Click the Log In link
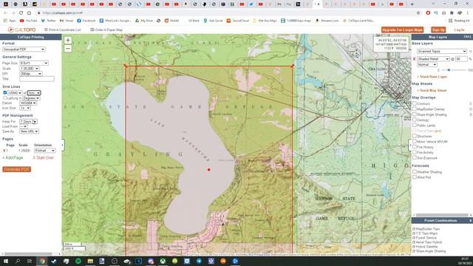This screenshot has width=473, height=266. [x=459, y=30]
